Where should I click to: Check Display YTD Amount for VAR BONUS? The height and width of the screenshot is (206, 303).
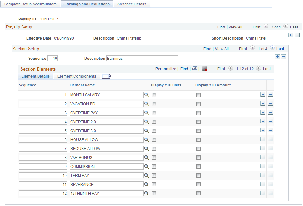click(x=198, y=157)
